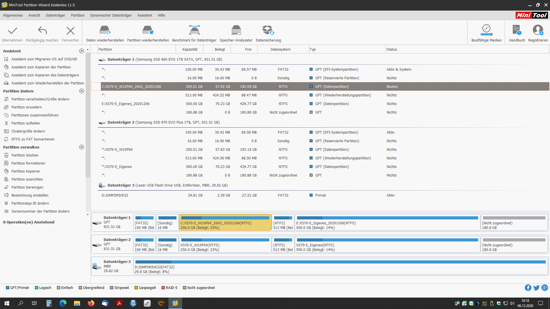
Task: Collapse the Partition verwalten section
Action: tap(82, 147)
